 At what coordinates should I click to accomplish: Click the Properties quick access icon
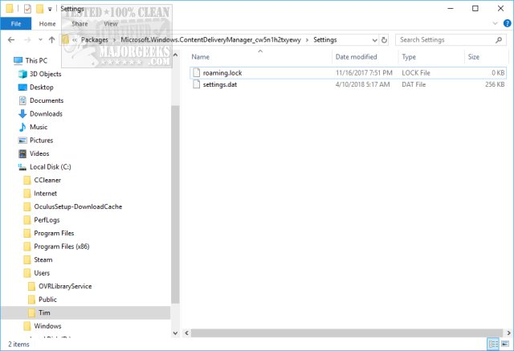(27, 9)
